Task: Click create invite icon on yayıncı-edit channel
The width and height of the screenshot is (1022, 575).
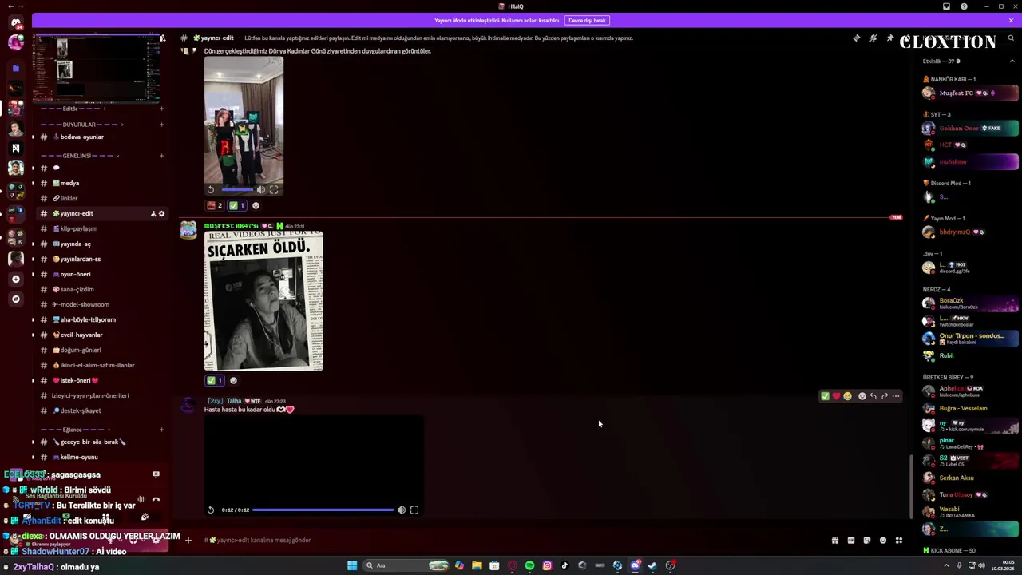Action: click(x=153, y=213)
